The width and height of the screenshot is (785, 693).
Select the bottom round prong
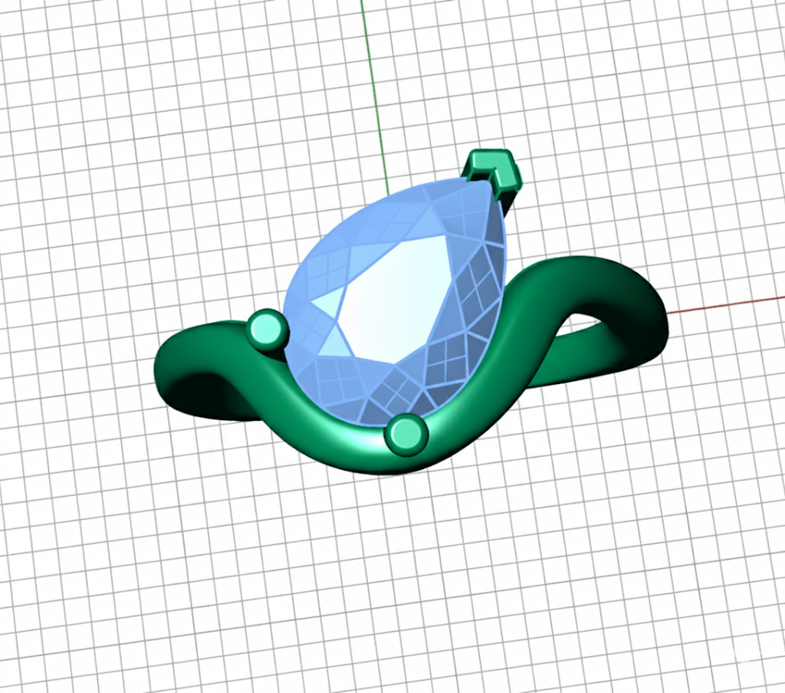(x=405, y=435)
